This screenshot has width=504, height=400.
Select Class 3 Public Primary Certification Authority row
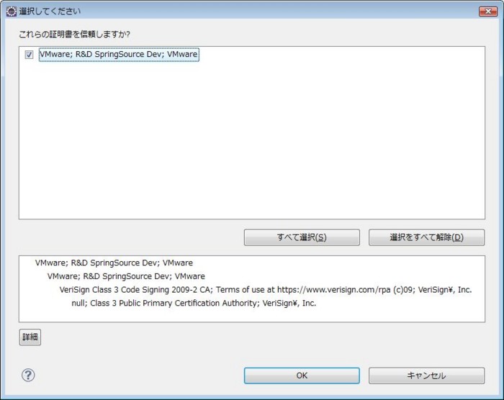(194, 304)
